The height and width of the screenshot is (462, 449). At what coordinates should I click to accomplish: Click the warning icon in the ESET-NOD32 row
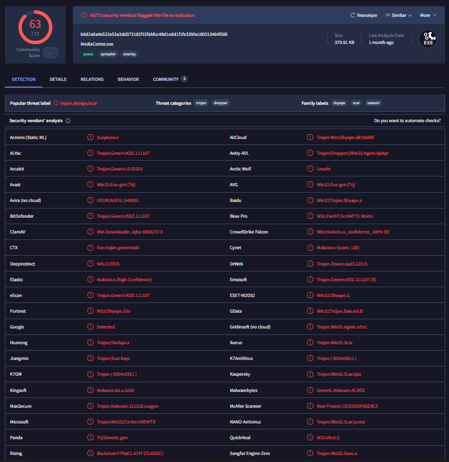point(310,295)
